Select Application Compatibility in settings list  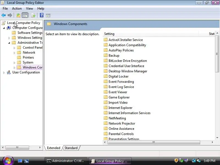coord(127,45)
